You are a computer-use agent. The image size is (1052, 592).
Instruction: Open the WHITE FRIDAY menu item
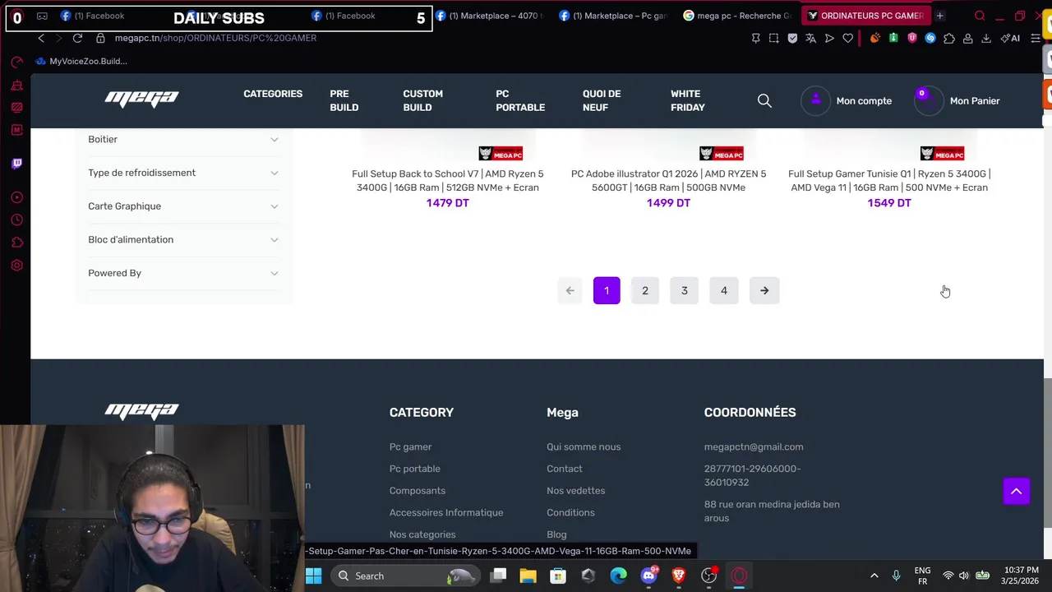(x=687, y=100)
